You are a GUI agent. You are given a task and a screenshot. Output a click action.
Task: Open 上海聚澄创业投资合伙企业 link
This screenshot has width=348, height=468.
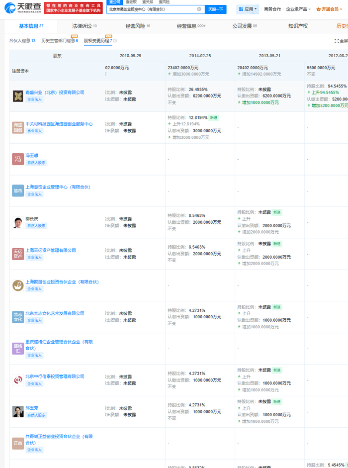coord(62,282)
